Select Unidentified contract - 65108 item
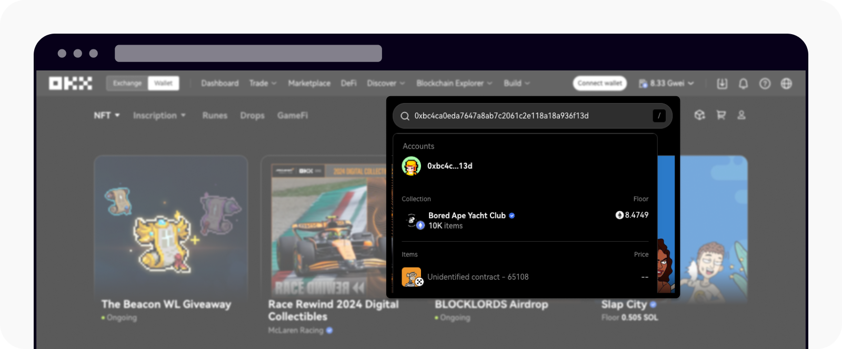Screen dimensions: 842x349 pos(525,277)
